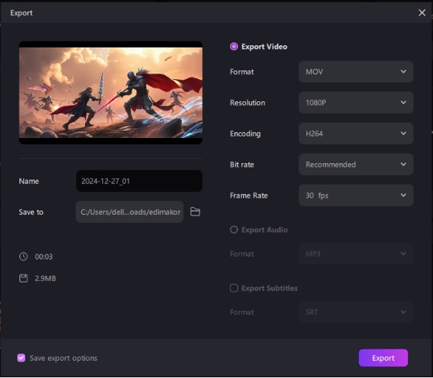Click the Bit rate label
The height and width of the screenshot is (378, 433).
point(242,165)
